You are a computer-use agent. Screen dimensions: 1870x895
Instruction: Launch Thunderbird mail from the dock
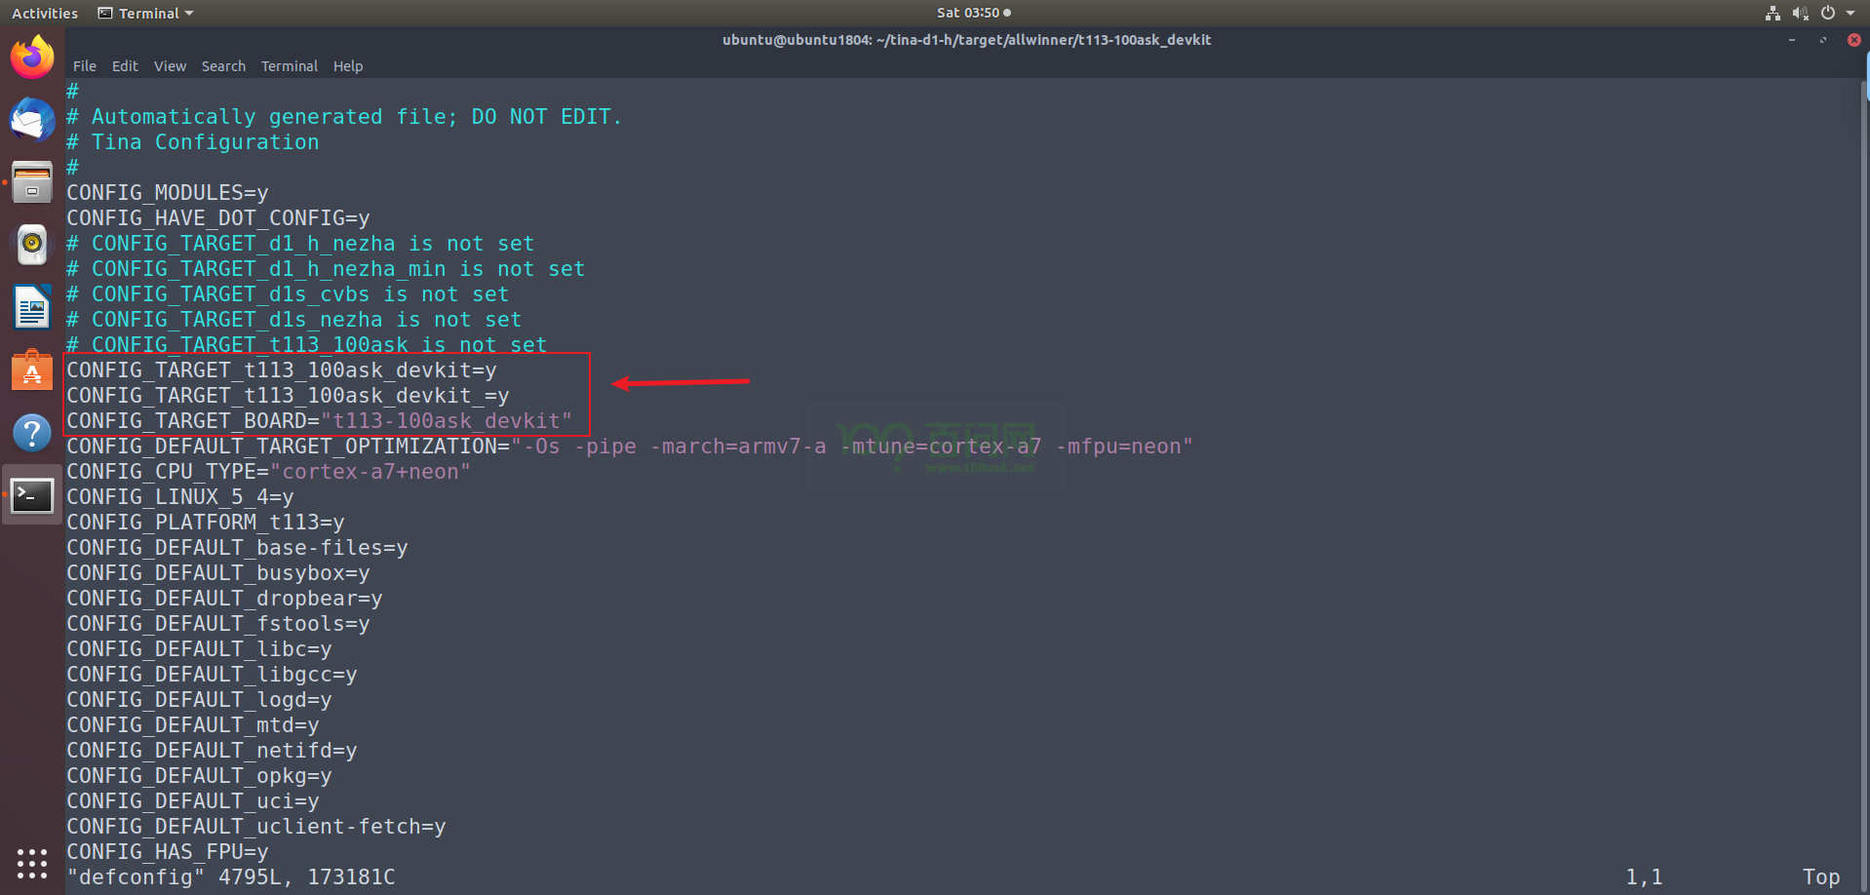pyautogui.click(x=32, y=121)
